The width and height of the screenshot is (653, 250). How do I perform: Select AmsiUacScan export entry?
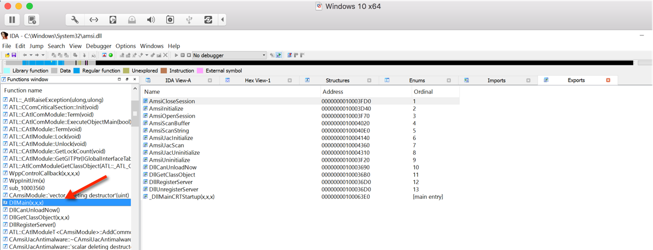click(301, 145)
